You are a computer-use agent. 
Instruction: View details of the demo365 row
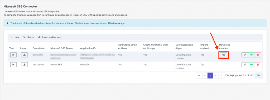pyautogui.click(x=251, y=55)
